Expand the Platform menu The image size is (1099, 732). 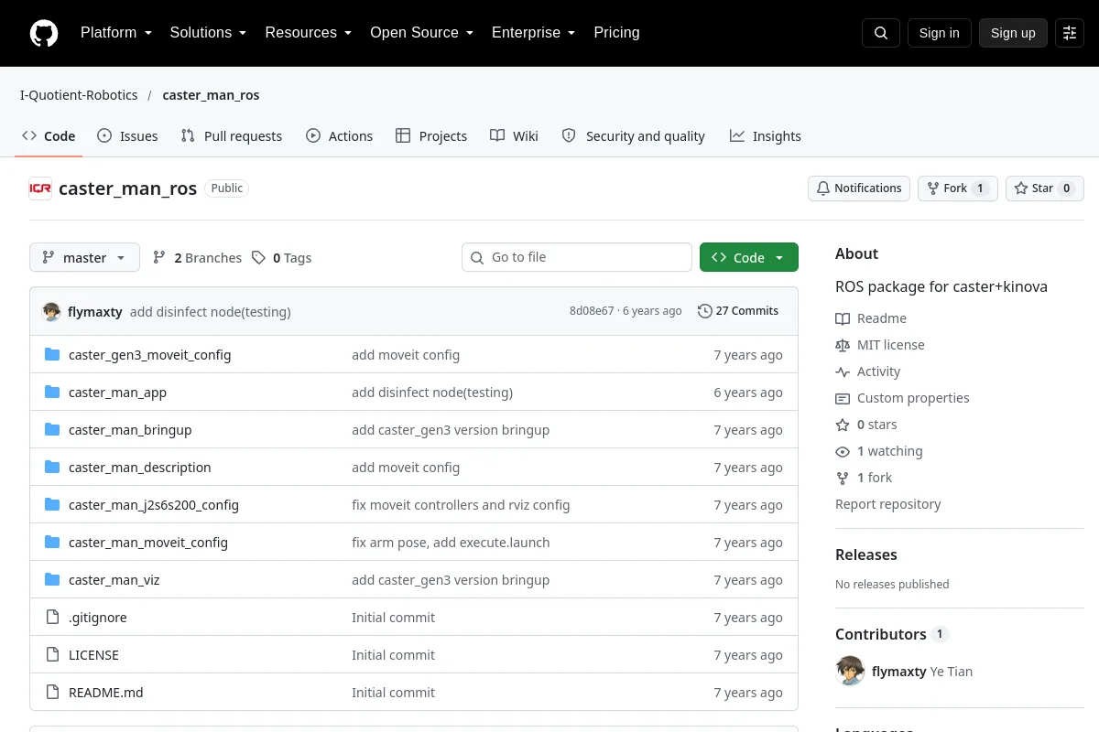pyautogui.click(x=116, y=33)
